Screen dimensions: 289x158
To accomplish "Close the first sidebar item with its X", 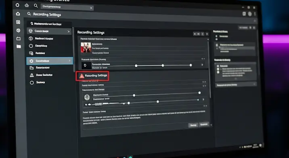I will click(69, 32).
